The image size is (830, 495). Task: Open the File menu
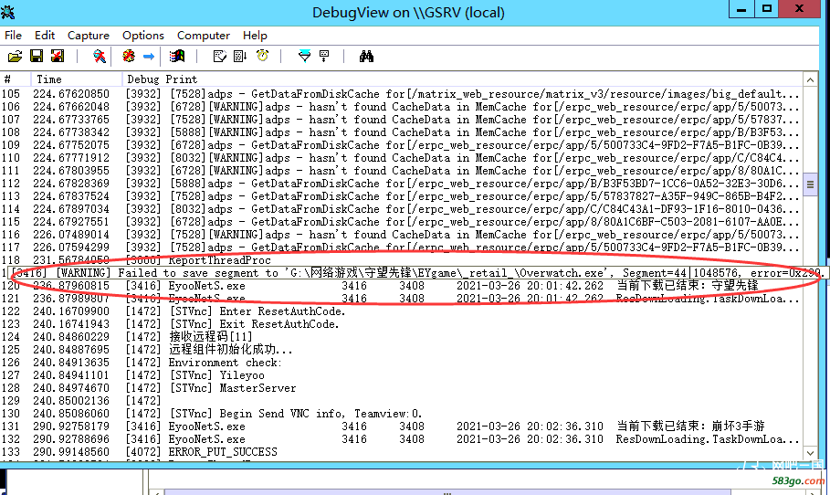click(x=14, y=36)
